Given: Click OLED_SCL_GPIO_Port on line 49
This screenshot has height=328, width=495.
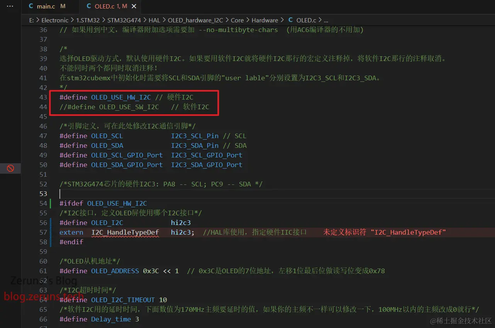Looking at the screenshot, I should click(x=127, y=155).
